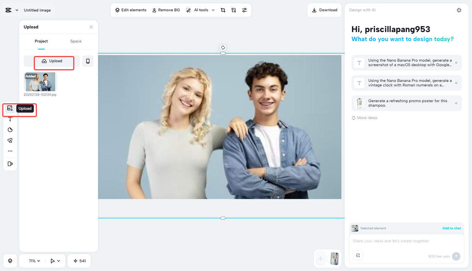Pick the vintage clock with Roman numerals suggestion
This screenshot has height=271, width=472.
[407, 83]
